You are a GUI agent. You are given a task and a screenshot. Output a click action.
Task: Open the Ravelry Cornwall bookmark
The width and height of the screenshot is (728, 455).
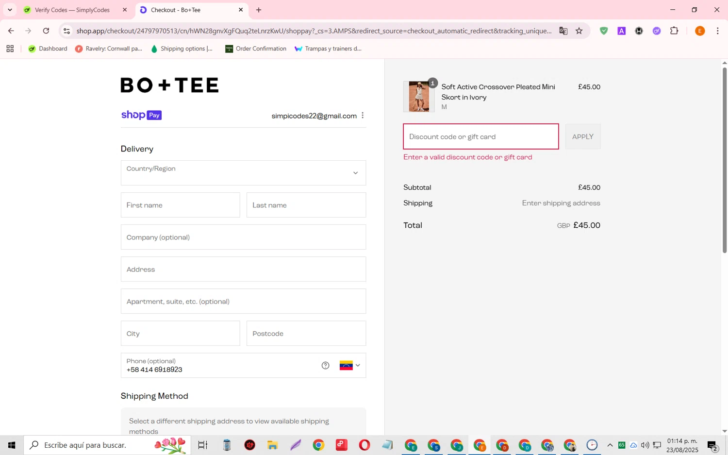[109, 49]
